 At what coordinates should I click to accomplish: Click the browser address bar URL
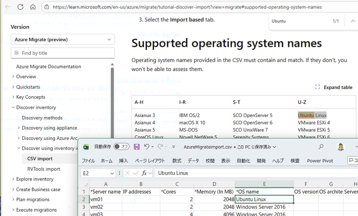tap(187, 7)
